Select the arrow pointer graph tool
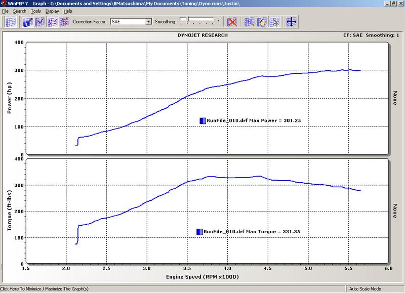 (x=274, y=22)
